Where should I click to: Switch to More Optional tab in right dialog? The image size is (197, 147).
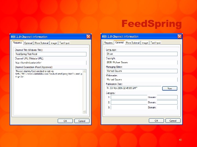[x=133, y=43]
